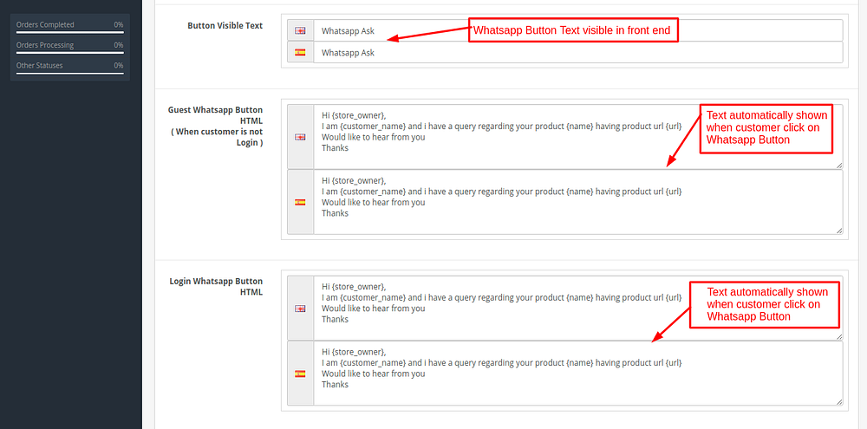Click into the English Guest Whatsapp message textarea
Viewport: 867px width, 429px height.
[578, 137]
